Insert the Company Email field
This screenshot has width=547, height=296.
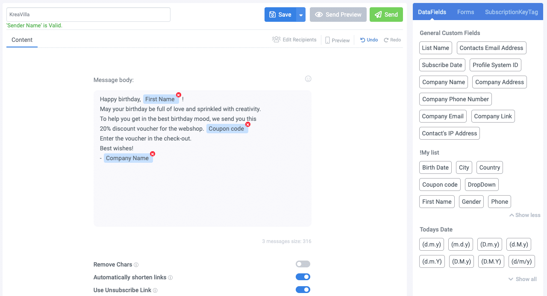[443, 116]
